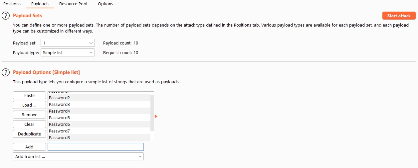
Task: Clear the payload list
Action: pyautogui.click(x=29, y=124)
